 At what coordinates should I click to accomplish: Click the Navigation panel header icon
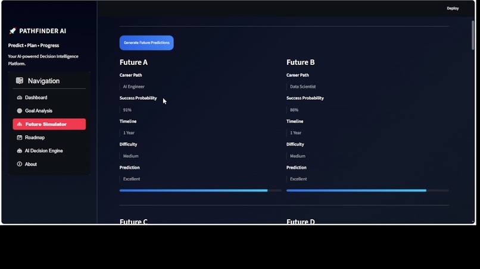pos(20,81)
